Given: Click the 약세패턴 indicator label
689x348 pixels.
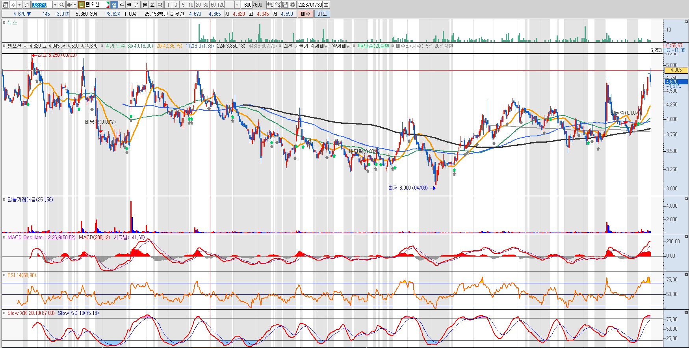Looking at the screenshot, I should (x=341, y=46).
